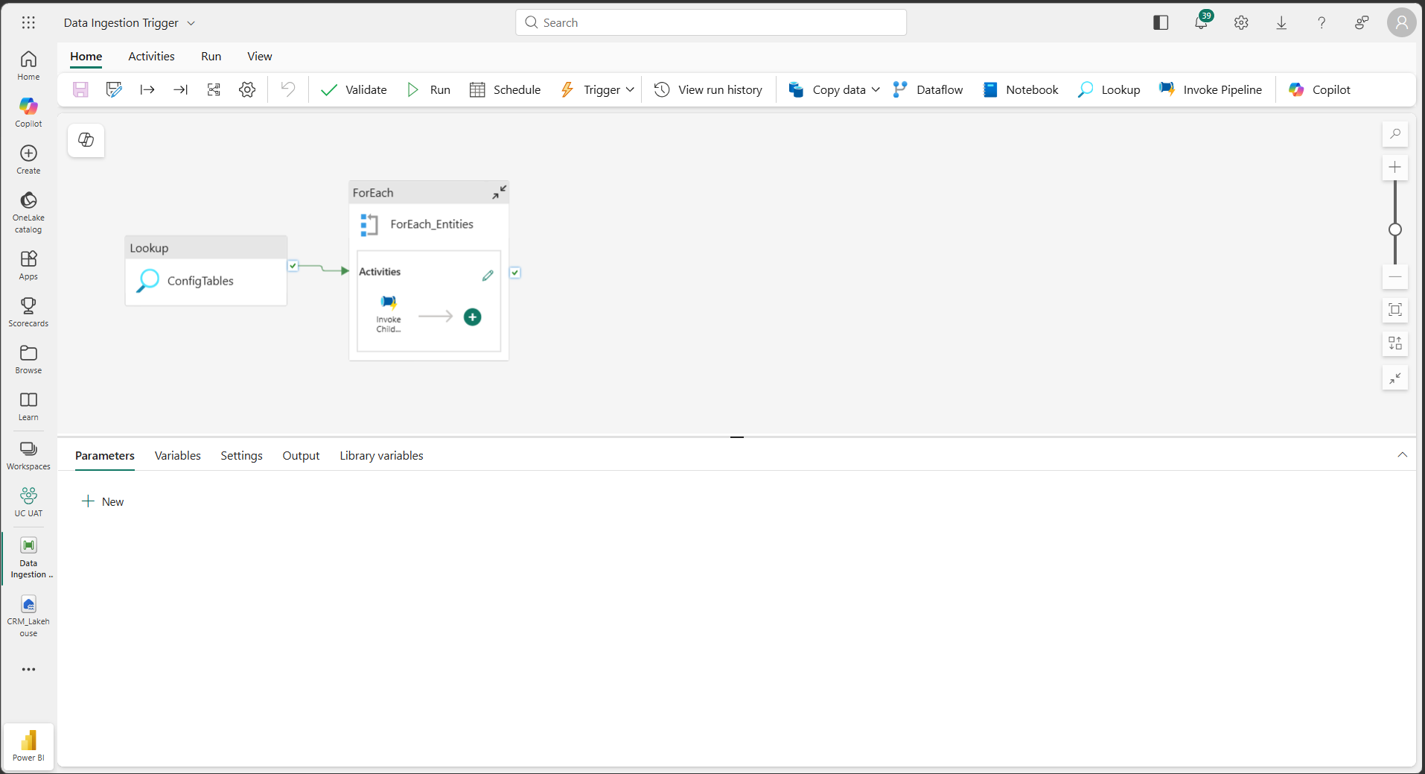
Task: Open the user account avatar
Action: click(1402, 22)
